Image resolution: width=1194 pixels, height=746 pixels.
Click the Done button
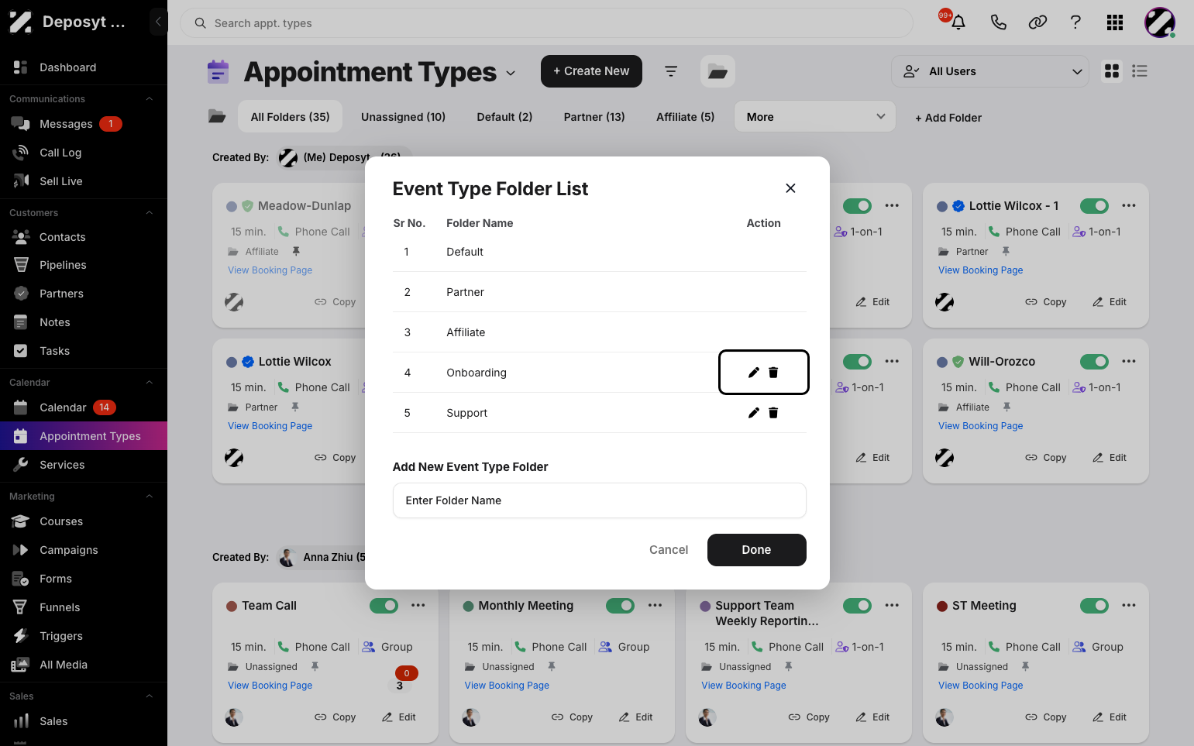(x=757, y=550)
